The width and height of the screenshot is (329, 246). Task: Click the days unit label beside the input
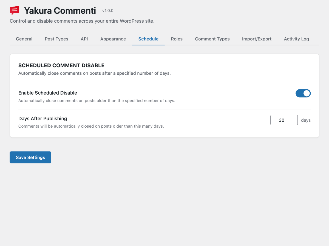click(x=306, y=120)
